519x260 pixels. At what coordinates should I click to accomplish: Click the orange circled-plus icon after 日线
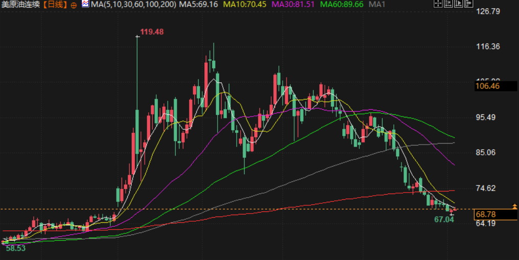click(74, 5)
